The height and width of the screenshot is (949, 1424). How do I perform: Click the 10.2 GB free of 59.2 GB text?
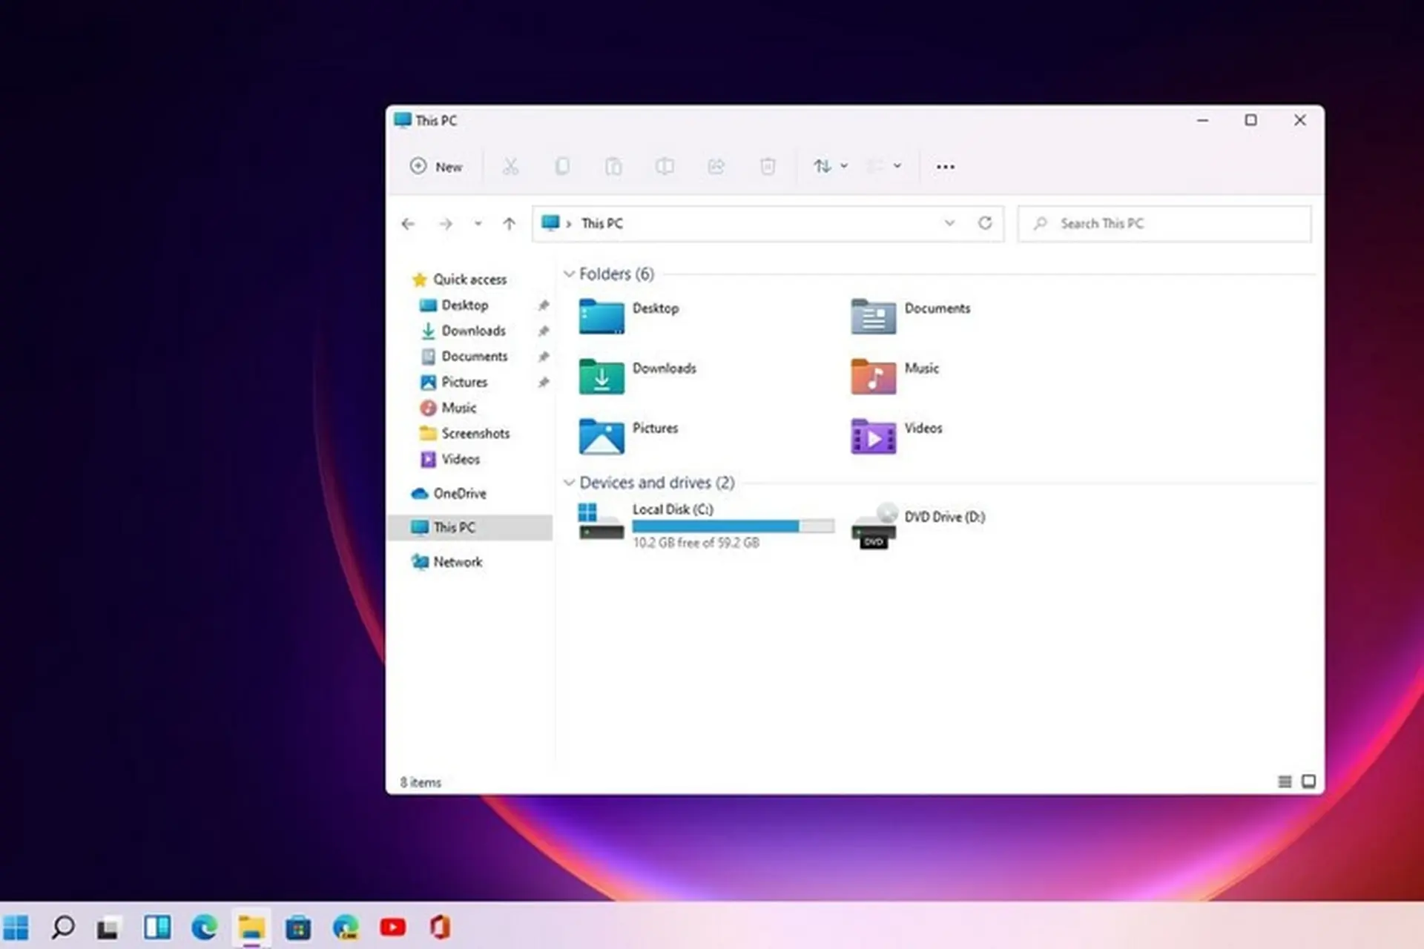click(696, 543)
